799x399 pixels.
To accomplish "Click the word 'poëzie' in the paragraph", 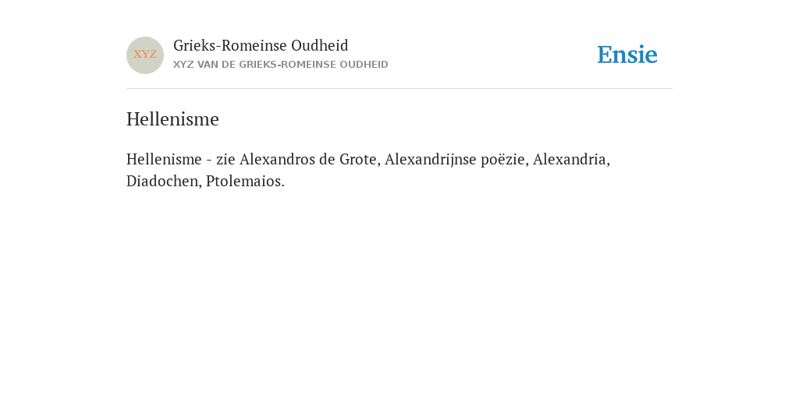I will [505, 159].
